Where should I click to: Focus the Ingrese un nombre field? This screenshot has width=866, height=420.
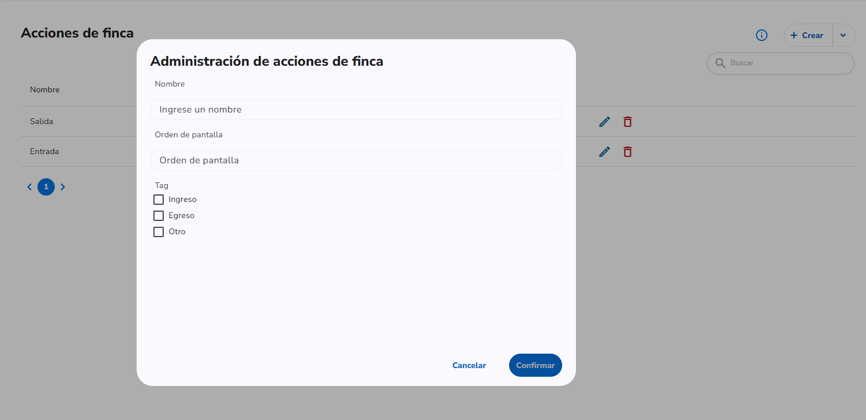pyautogui.click(x=356, y=110)
